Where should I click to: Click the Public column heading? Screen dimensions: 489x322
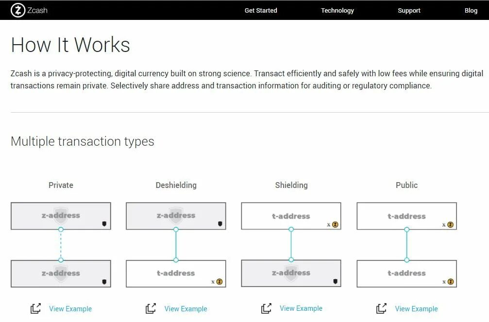click(x=406, y=185)
